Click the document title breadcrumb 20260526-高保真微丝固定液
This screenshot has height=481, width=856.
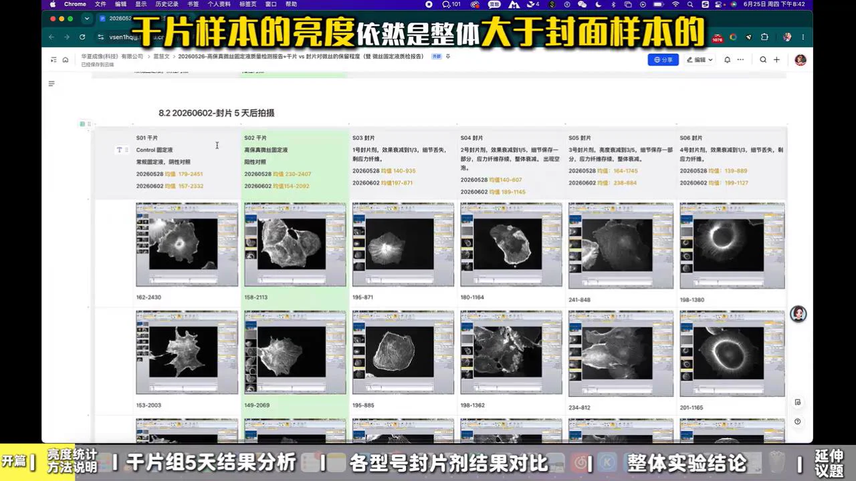click(301, 57)
